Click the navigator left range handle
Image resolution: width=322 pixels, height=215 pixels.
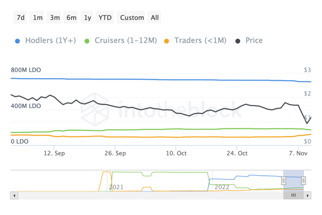click(x=284, y=180)
